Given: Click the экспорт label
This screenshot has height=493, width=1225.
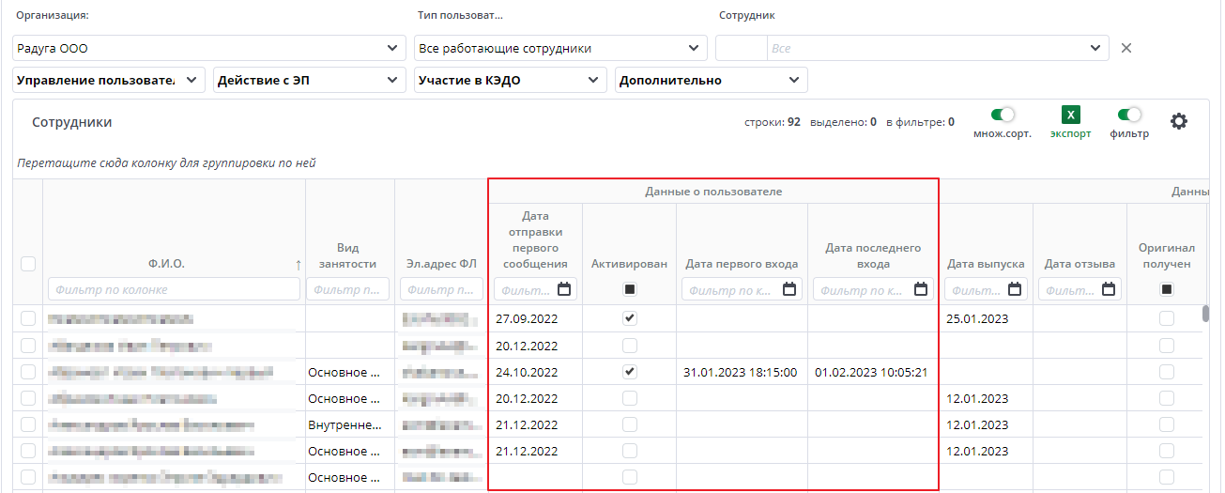Looking at the screenshot, I should 1070,134.
